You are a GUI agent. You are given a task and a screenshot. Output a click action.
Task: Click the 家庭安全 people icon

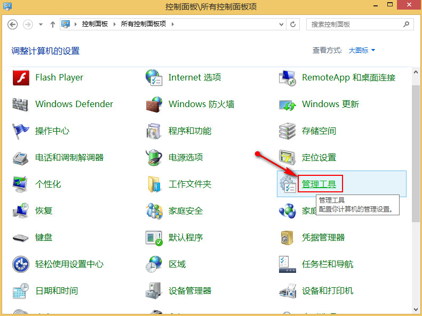(x=154, y=211)
